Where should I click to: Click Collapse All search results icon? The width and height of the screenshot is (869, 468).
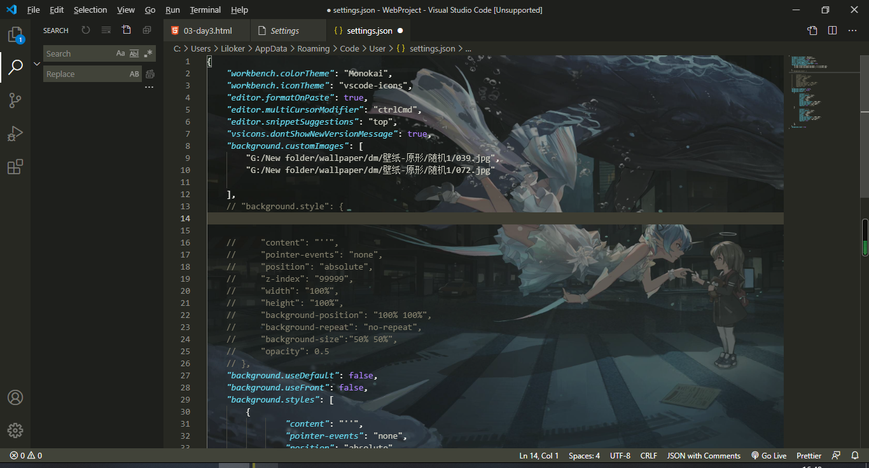(147, 30)
